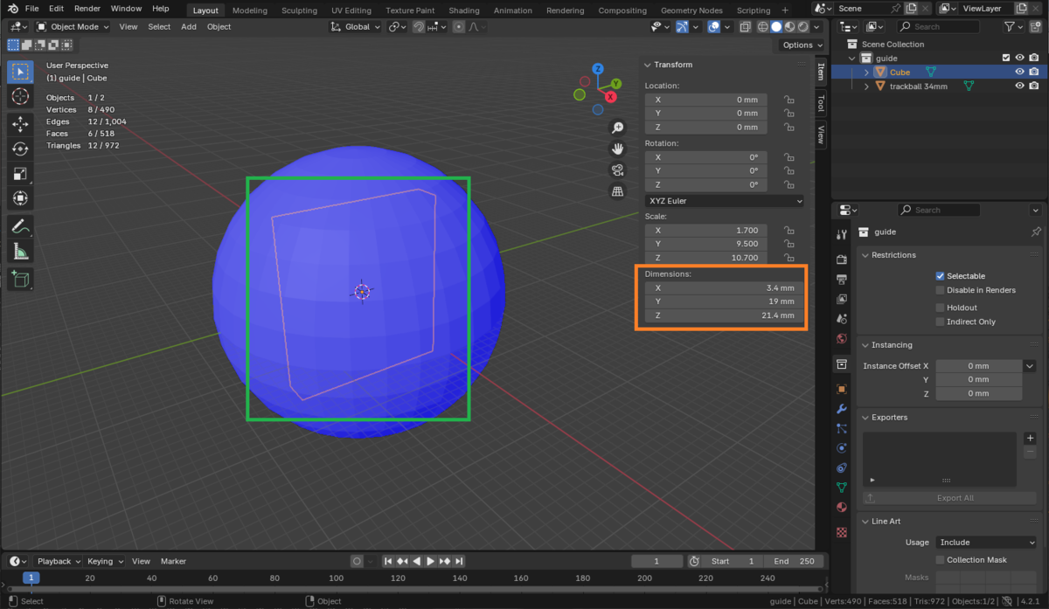Screen dimensions: 1049x609
Task: Uncheck the Selectable checkbox
Action: point(940,276)
